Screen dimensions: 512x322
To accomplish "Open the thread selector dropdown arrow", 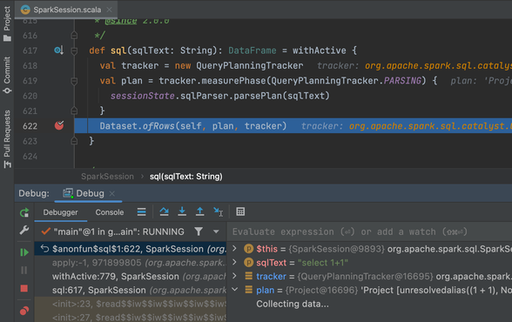I will (x=216, y=231).
